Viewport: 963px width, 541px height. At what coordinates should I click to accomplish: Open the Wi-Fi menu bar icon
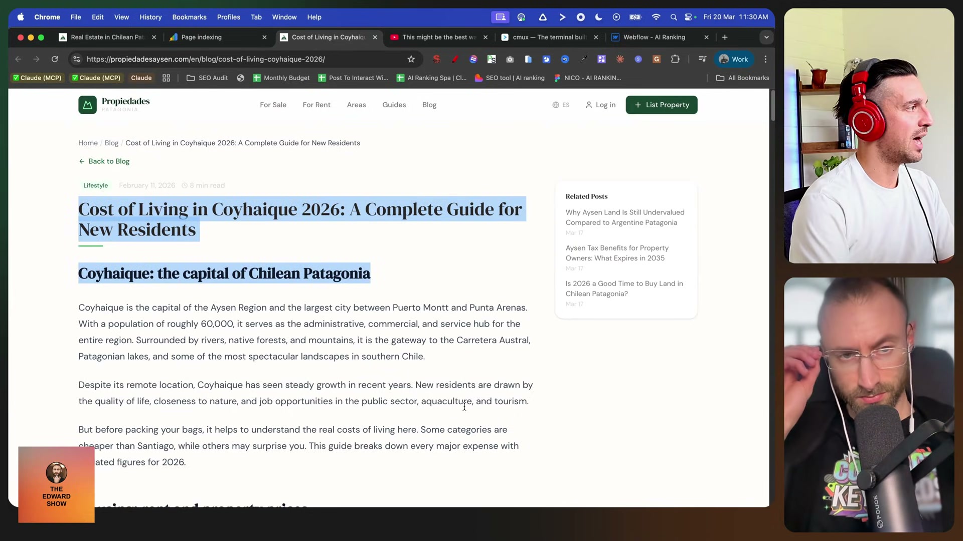click(x=656, y=17)
